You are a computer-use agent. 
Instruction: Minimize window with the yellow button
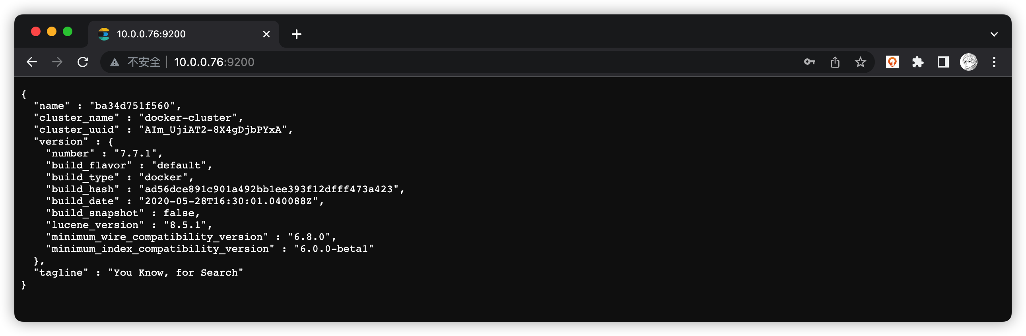click(52, 31)
